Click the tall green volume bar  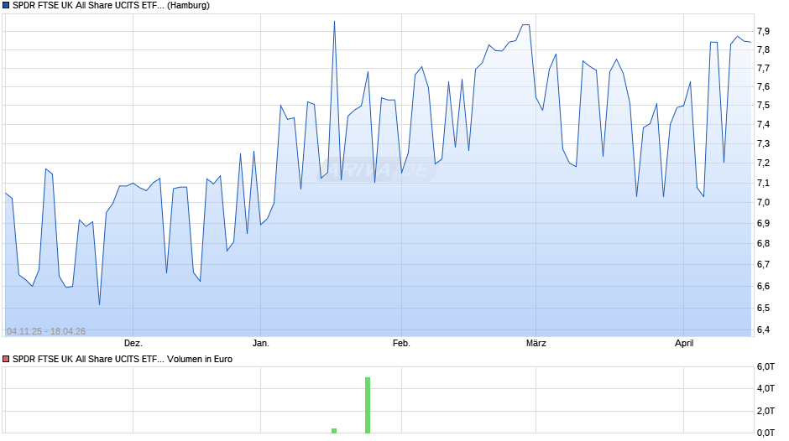coord(368,405)
